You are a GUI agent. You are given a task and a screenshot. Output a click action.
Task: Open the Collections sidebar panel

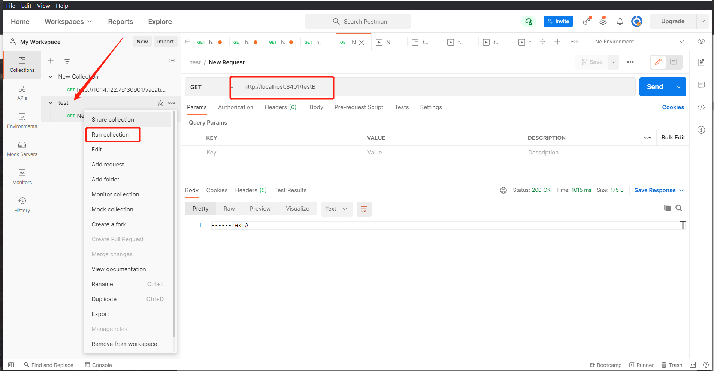(22, 65)
